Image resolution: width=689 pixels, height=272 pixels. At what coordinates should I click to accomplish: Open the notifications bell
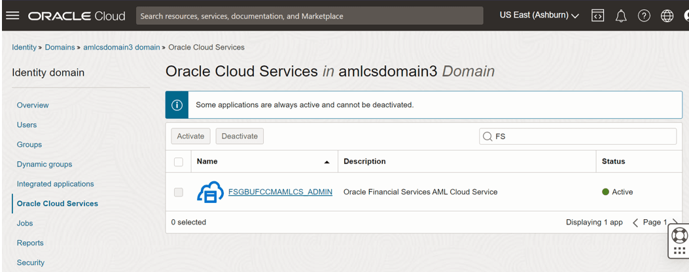(x=621, y=16)
